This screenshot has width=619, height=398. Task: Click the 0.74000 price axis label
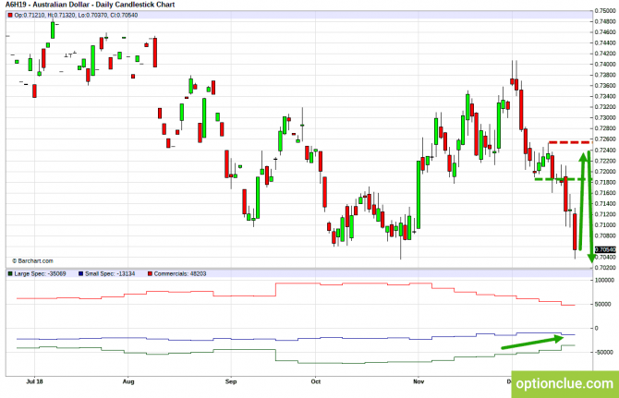(x=605, y=65)
